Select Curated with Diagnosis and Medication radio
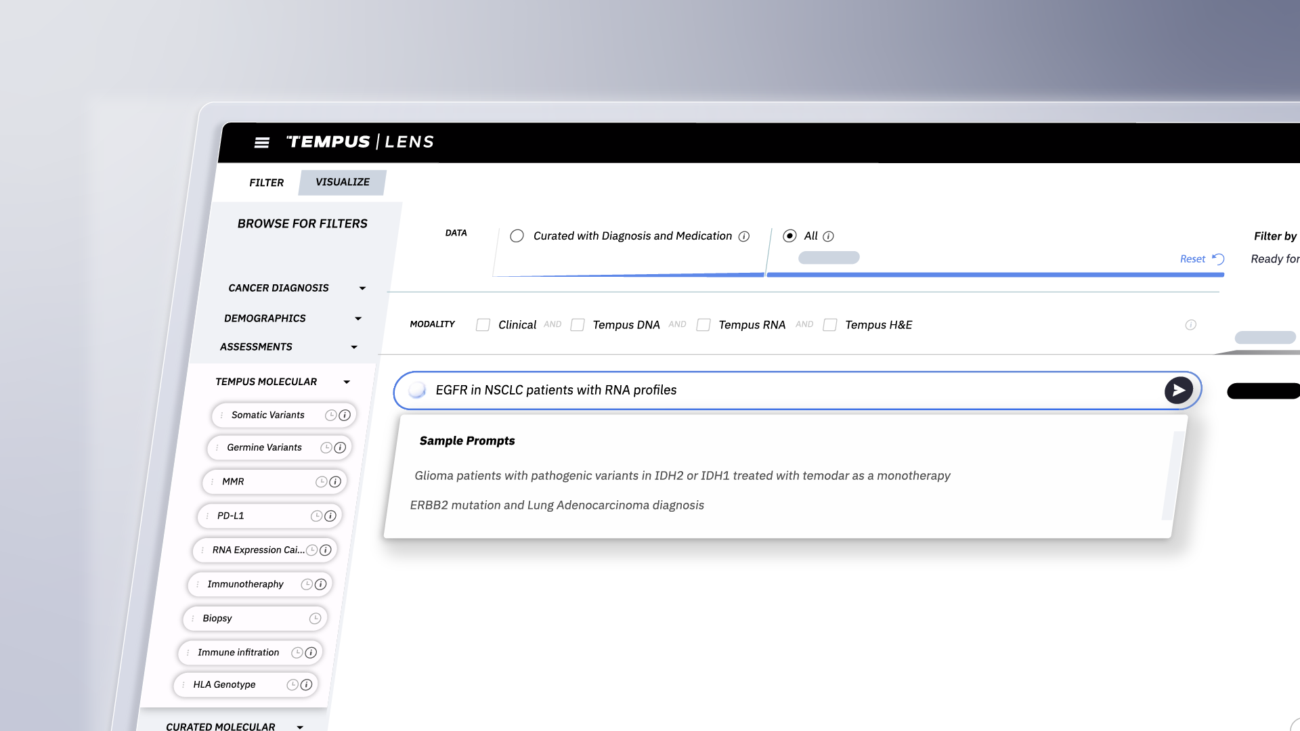The height and width of the screenshot is (731, 1300). pyautogui.click(x=517, y=236)
